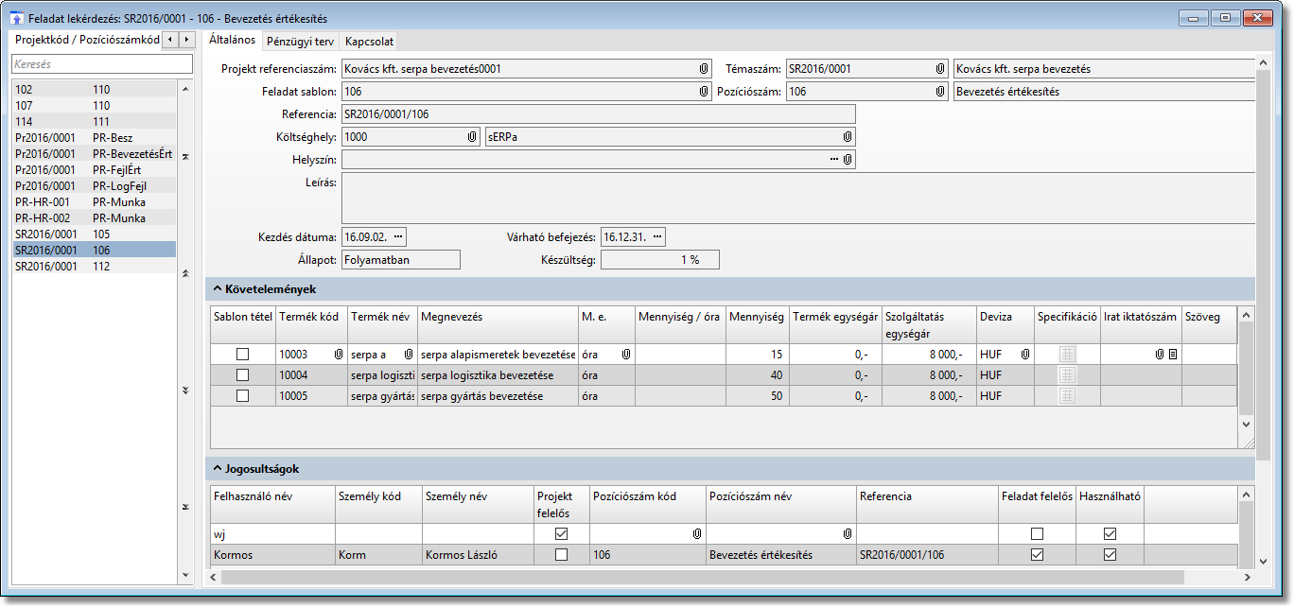Click paperclip icon in Deviza HUF cell
1294x608 pixels.
click(x=1025, y=355)
